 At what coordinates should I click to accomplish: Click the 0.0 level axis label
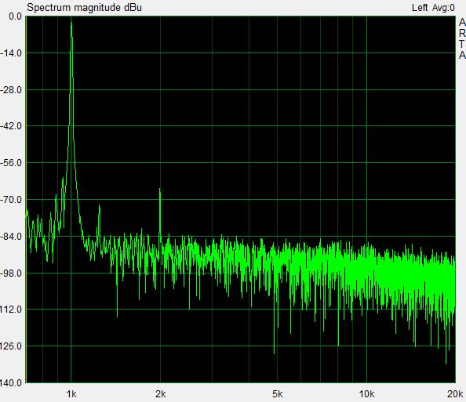click(x=15, y=16)
